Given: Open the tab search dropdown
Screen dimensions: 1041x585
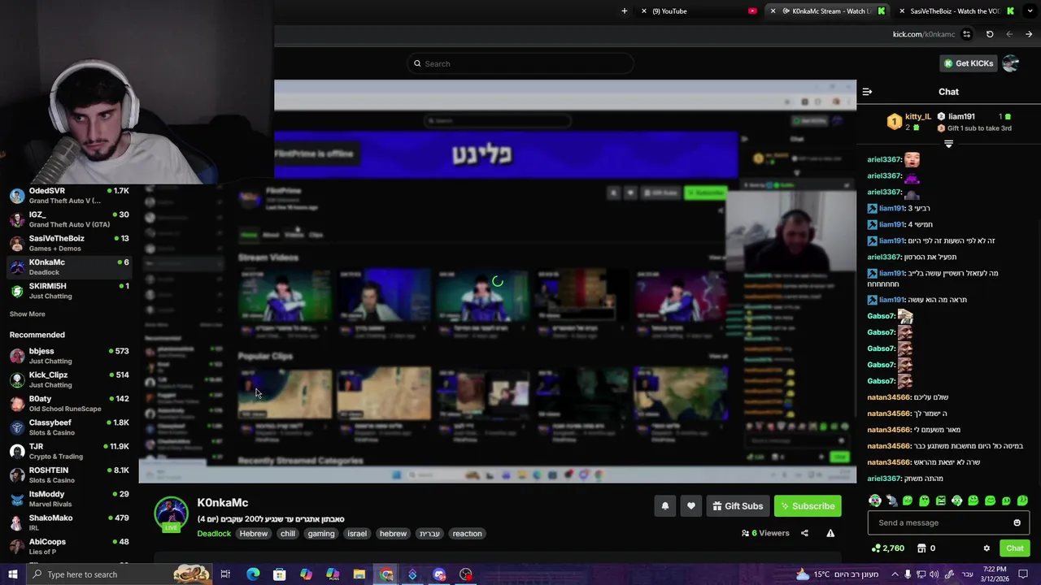Looking at the screenshot, I should click(1028, 11).
